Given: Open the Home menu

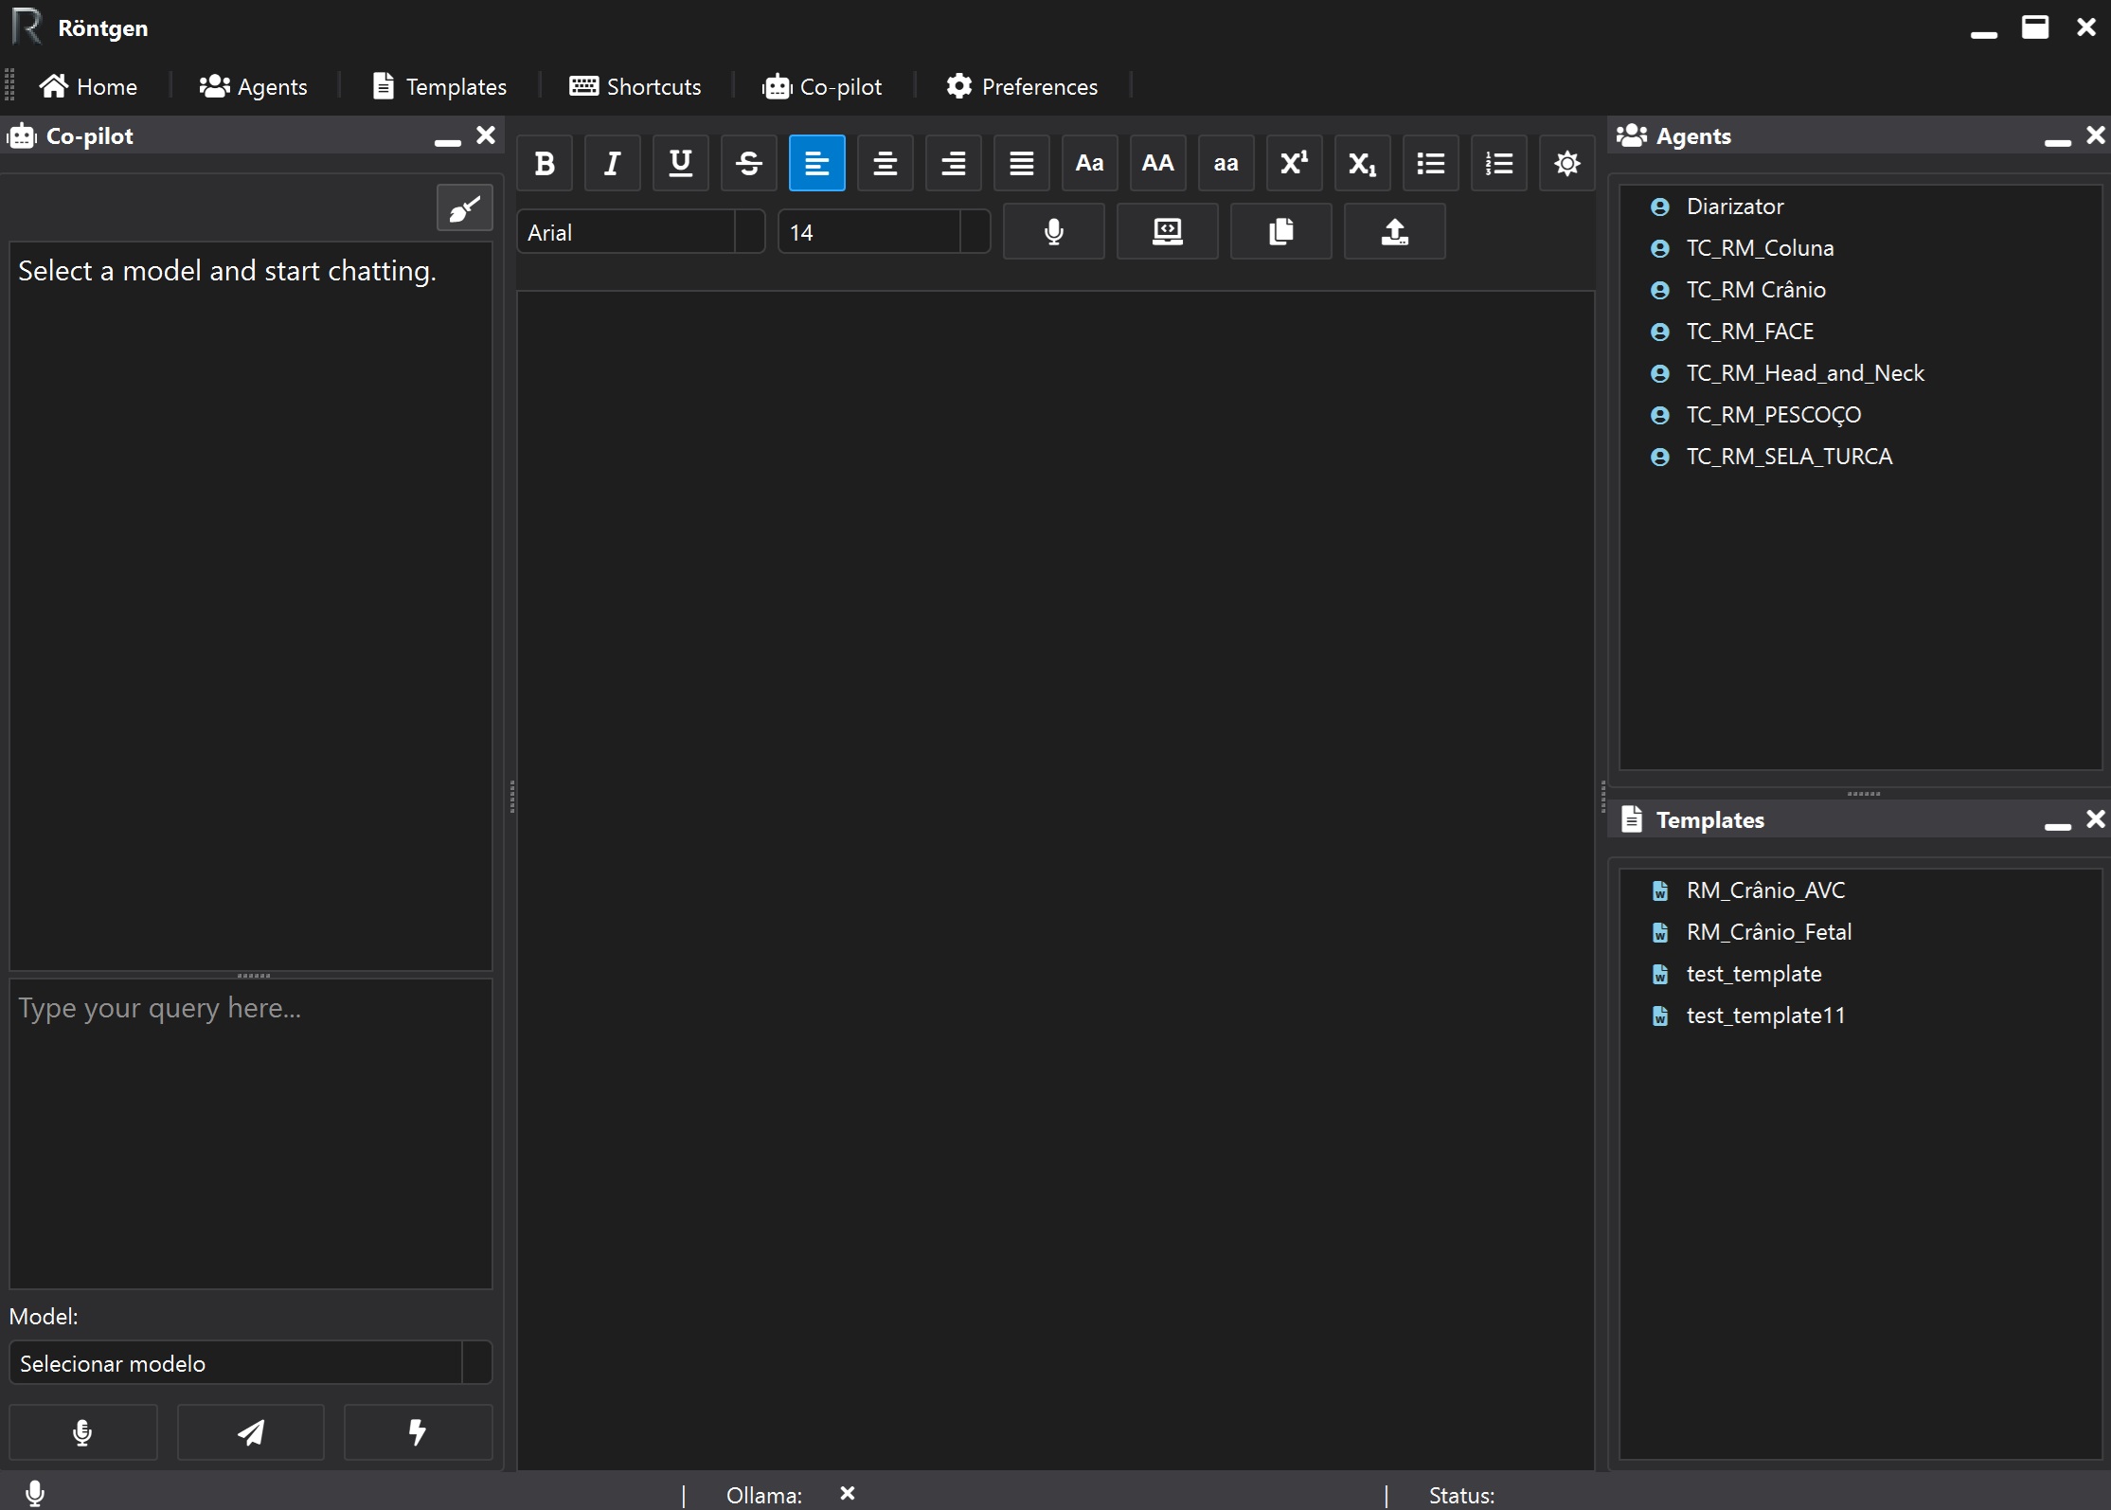Looking at the screenshot, I should click(x=88, y=86).
